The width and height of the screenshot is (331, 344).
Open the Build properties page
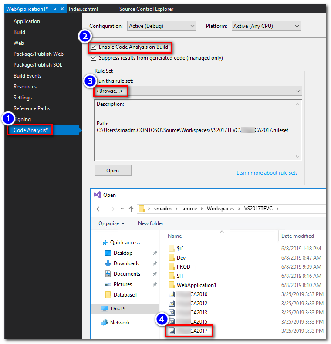click(x=19, y=32)
